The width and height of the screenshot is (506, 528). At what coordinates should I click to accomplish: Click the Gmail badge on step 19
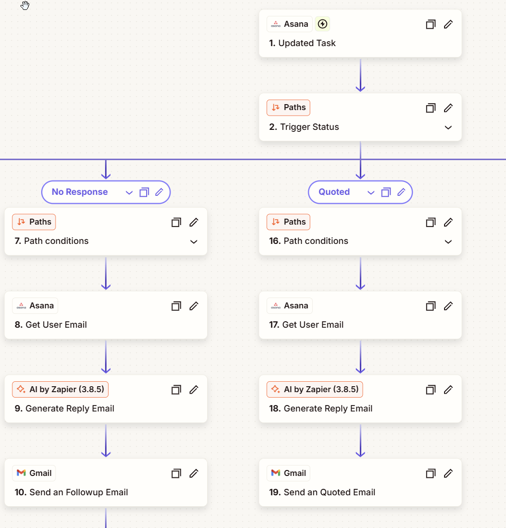288,473
